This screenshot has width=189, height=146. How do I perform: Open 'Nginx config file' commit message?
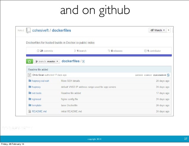tap(69, 99)
